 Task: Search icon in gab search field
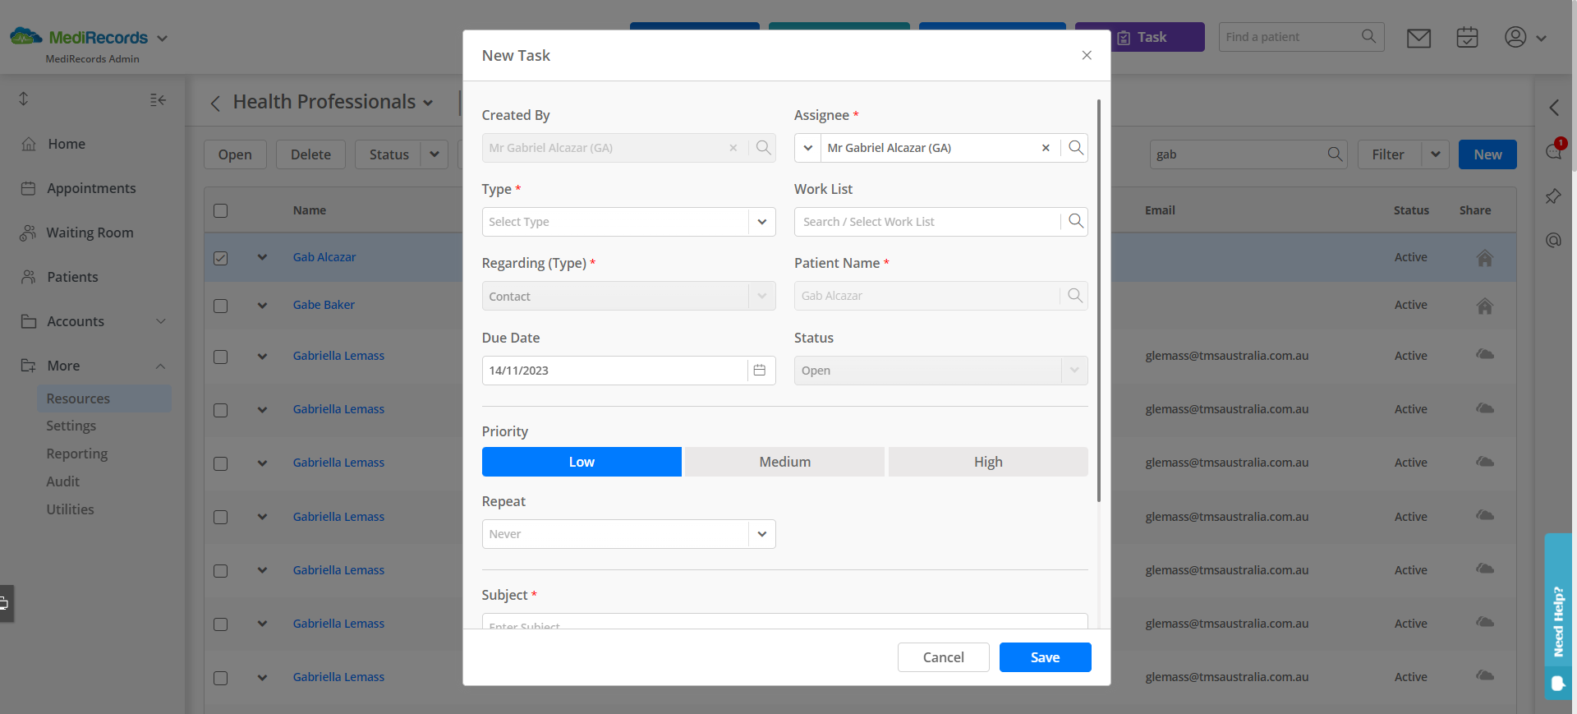click(x=1335, y=154)
